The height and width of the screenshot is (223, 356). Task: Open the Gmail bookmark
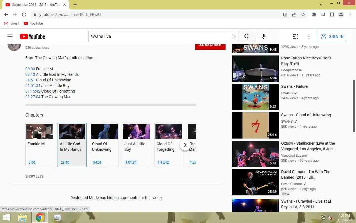click(x=11, y=23)
